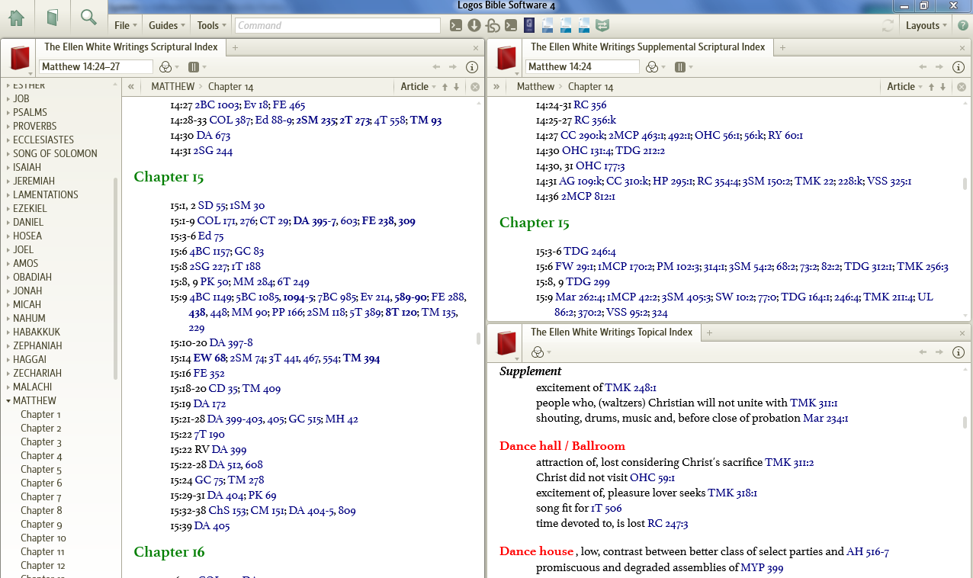Collapse the MATTHEW tree entry
This screenshot has height=578, width=973.
8,400
